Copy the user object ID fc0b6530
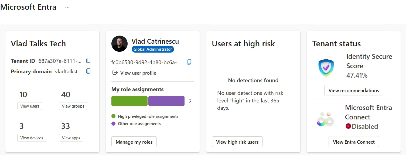The height and width of the screenshot is (155, 406). 189,62
